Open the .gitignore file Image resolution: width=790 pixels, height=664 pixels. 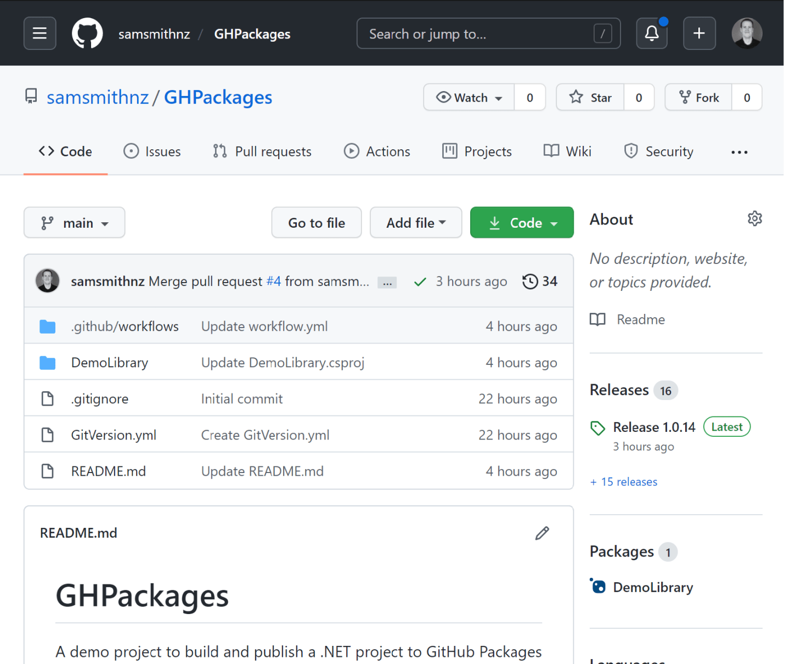(x=100, y=399)
